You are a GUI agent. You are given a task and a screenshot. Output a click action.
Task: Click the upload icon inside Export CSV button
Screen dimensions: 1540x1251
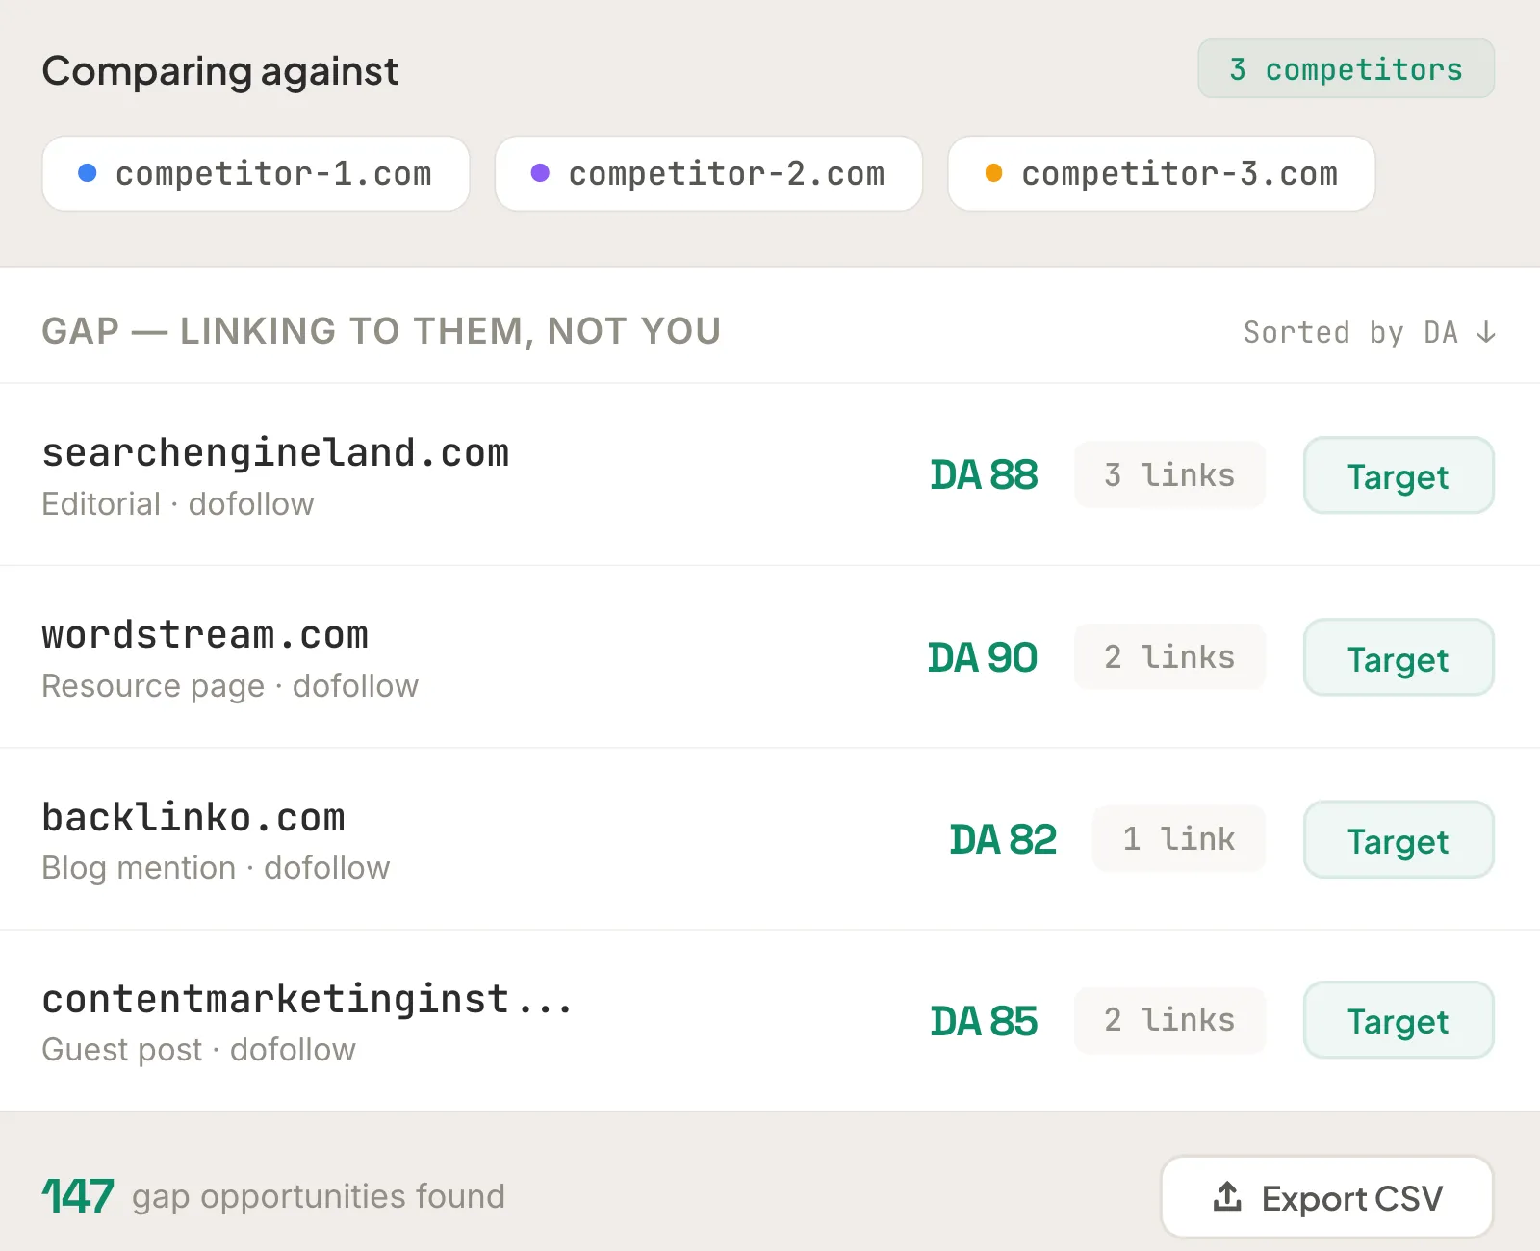click(x=1226, y=1196)
